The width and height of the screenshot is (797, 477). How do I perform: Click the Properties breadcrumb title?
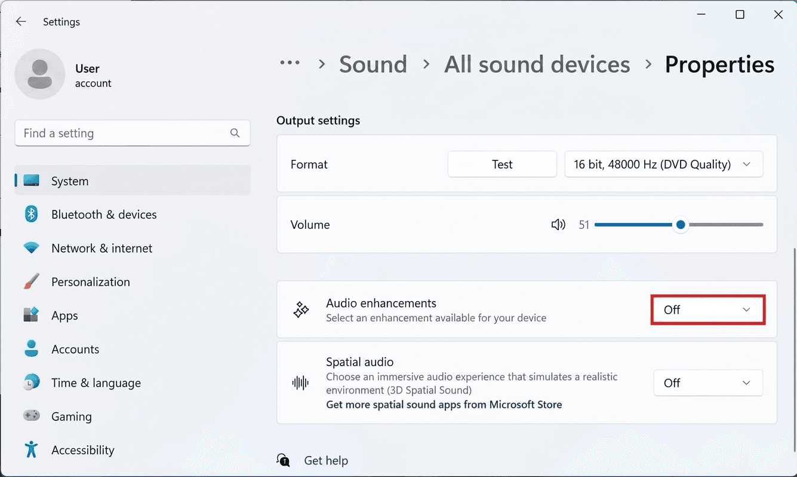(x=719, y=64)
